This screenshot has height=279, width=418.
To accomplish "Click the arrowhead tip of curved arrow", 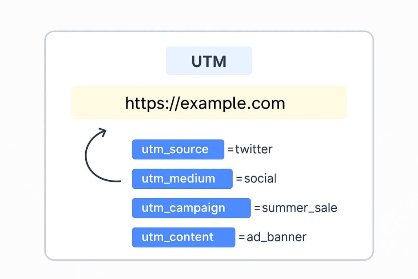I will (x=104, y=131).
